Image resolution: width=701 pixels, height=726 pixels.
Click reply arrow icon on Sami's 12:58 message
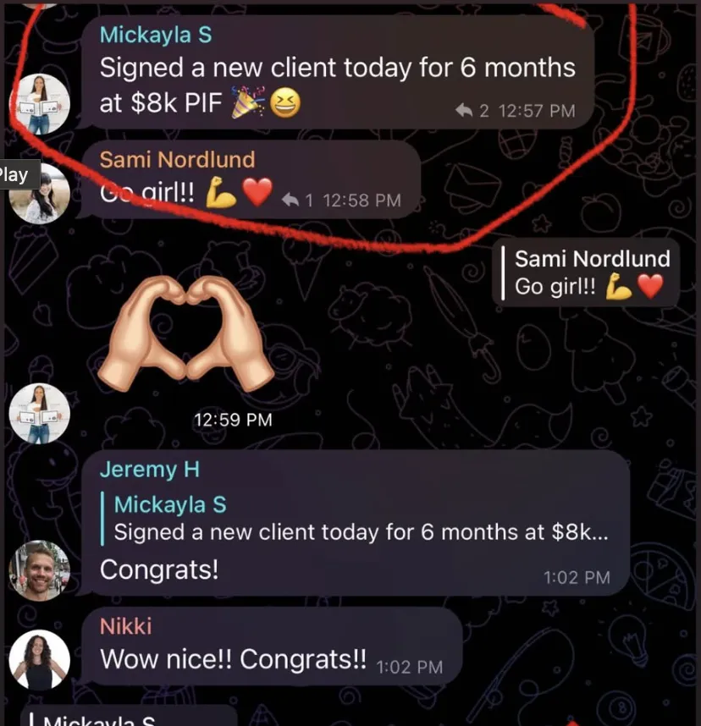click(290, 200)
